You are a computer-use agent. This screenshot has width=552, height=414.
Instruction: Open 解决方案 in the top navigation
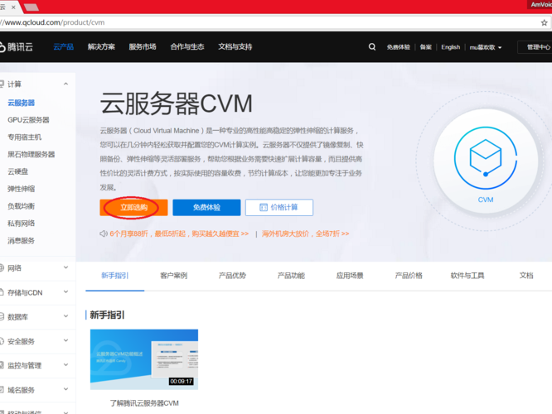(101, 46)
